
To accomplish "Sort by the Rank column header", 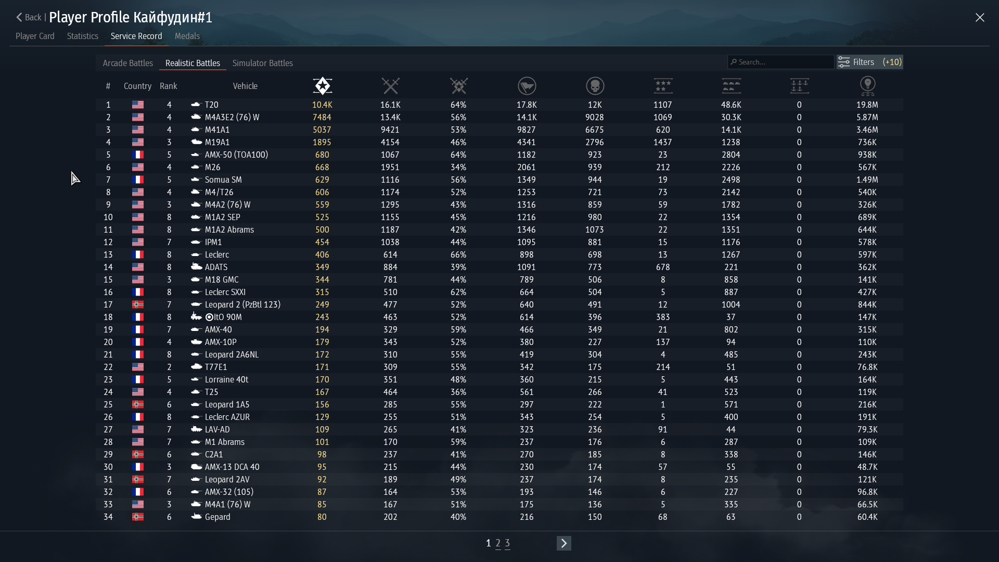I will (169, 86).
